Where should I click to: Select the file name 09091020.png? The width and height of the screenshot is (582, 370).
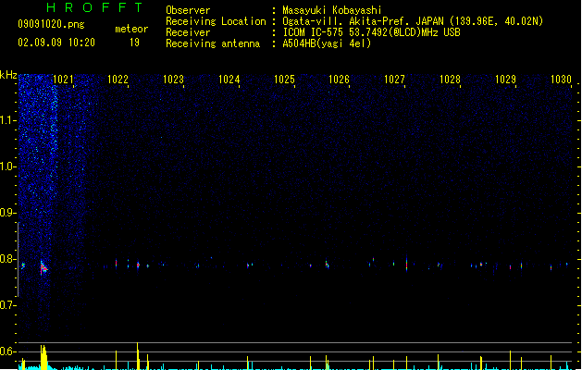[x=51, y=24]
